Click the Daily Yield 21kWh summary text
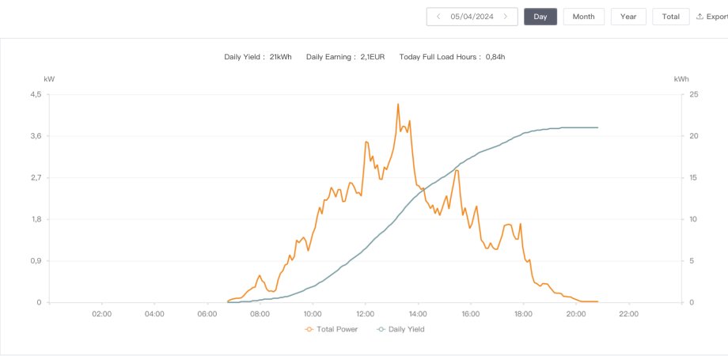The width and height of the screenshot is (728, 356). click(x=259, y=57)
